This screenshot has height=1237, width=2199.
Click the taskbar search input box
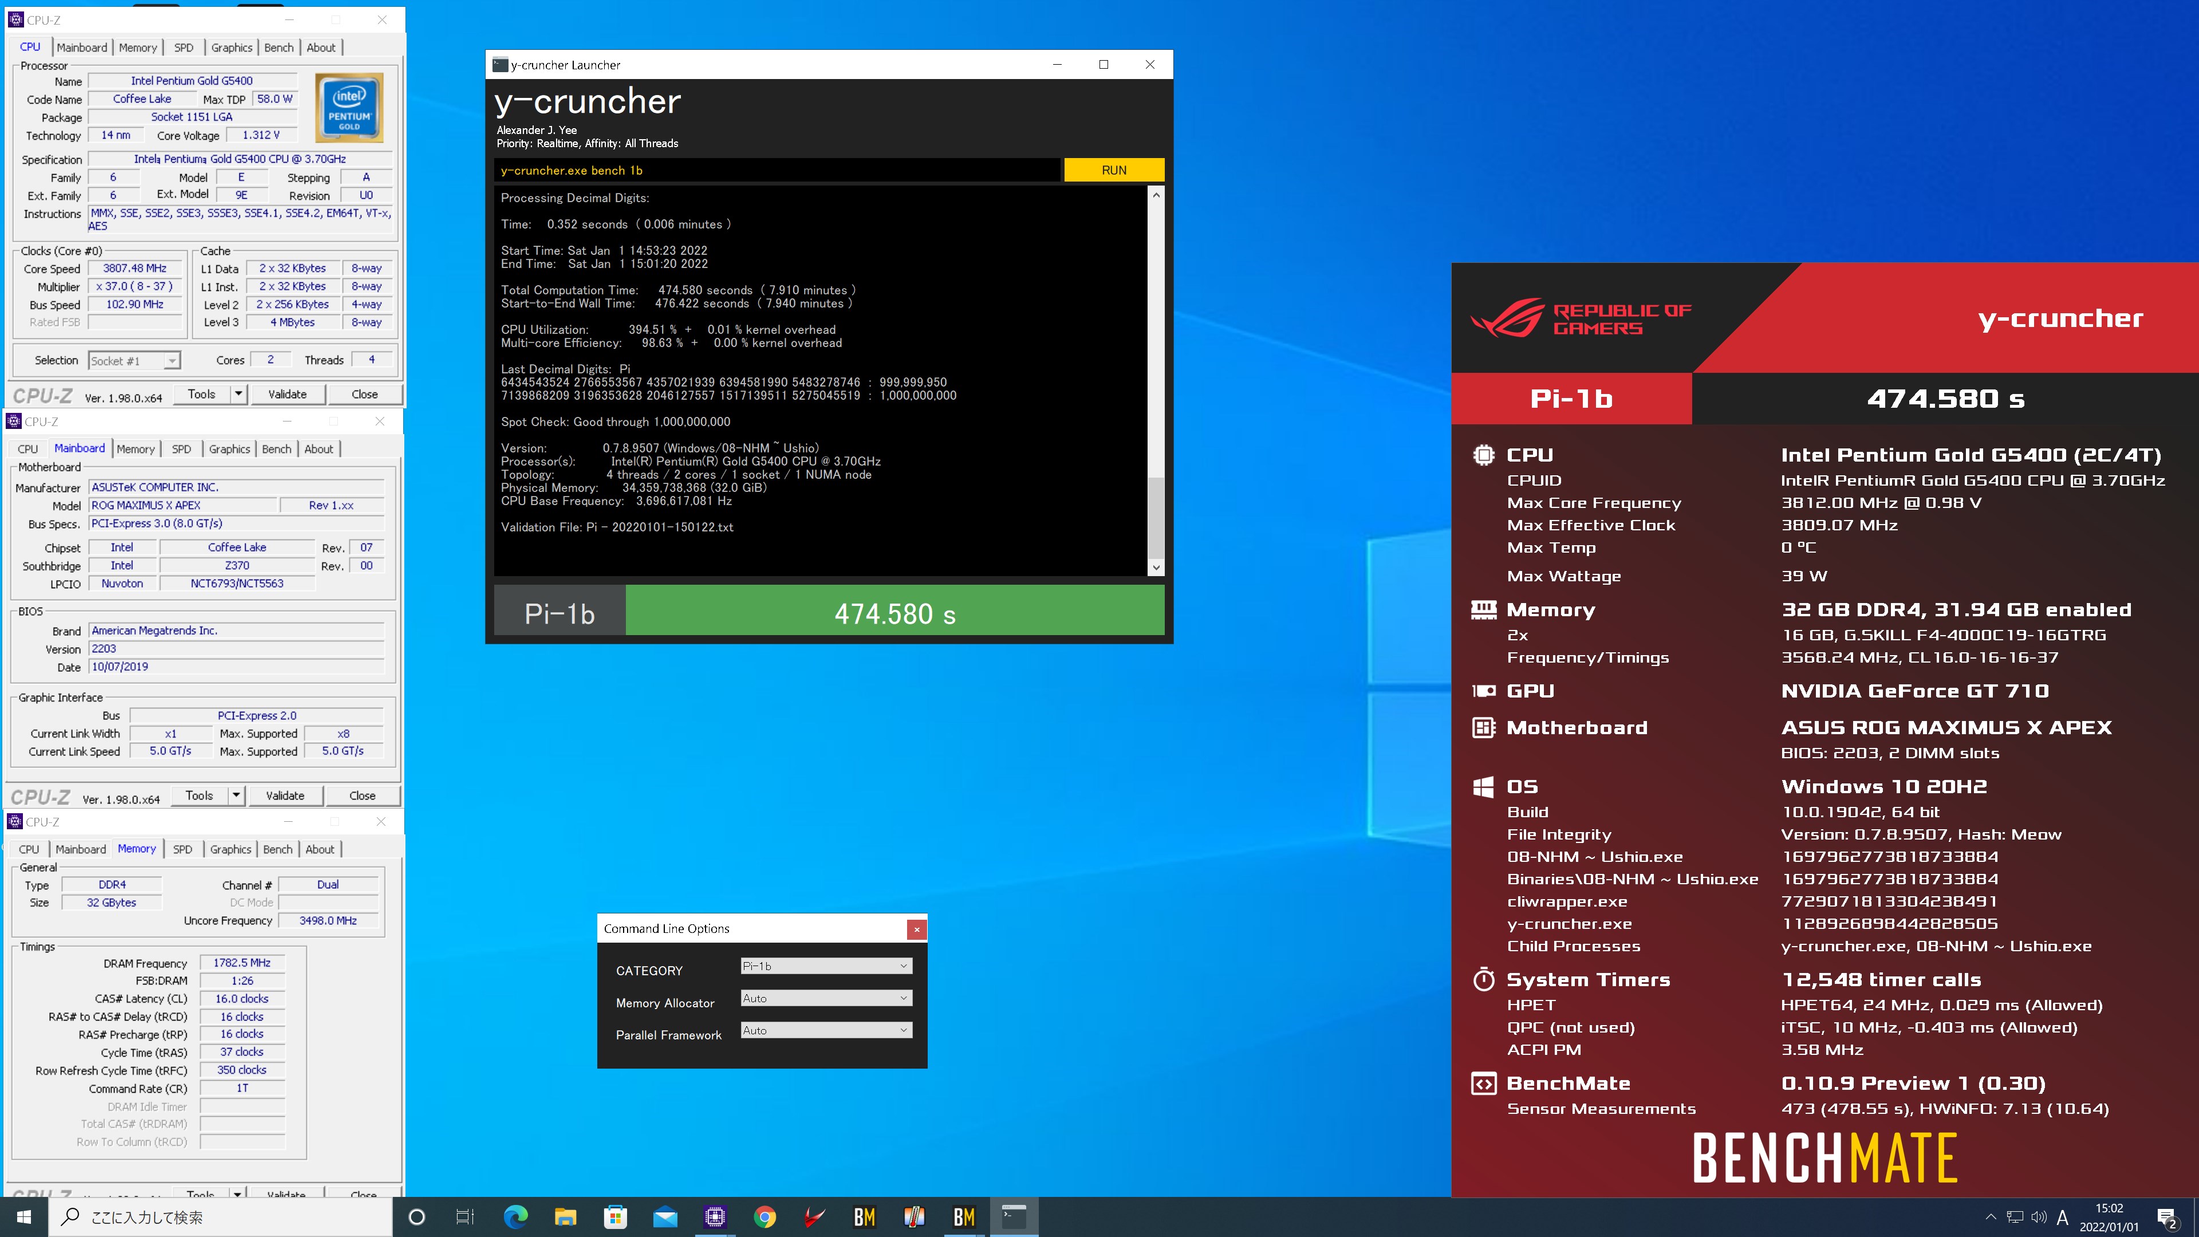pyautogui.click(x=221, y=1216)
